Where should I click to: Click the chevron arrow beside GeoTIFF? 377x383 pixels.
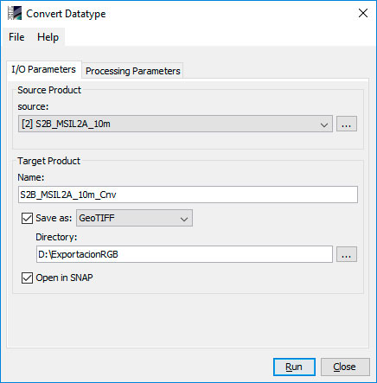coord(184,219)
